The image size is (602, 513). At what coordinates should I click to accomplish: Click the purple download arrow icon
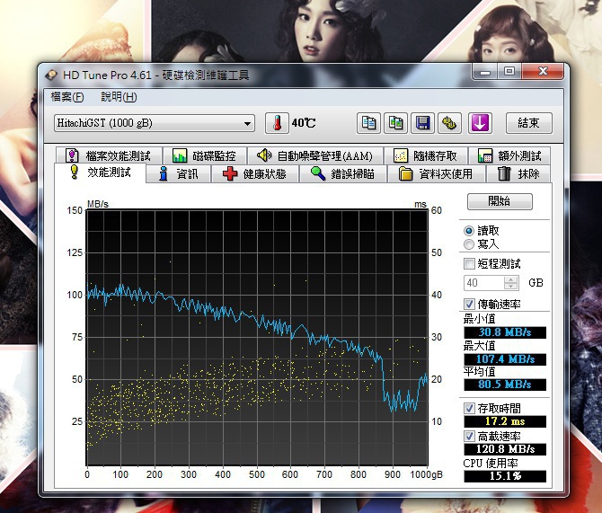click(x=481, y=123)
